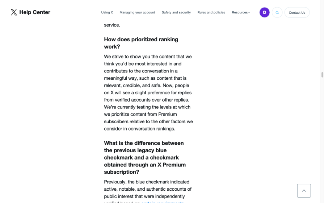Click the X logo icon
Viewport: 324px width, 203px height.
click(14, 12)
